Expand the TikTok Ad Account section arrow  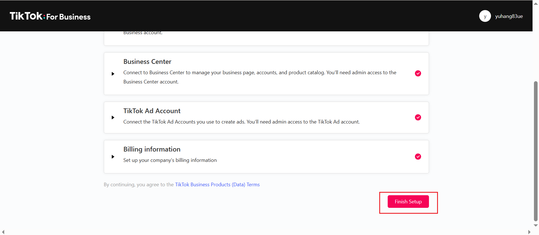[x=113, y=118]
